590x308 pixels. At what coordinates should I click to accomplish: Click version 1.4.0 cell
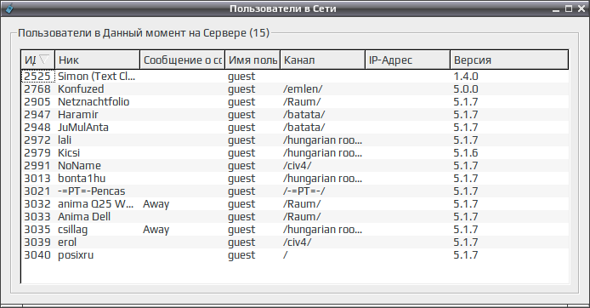(x=465, y=77)
